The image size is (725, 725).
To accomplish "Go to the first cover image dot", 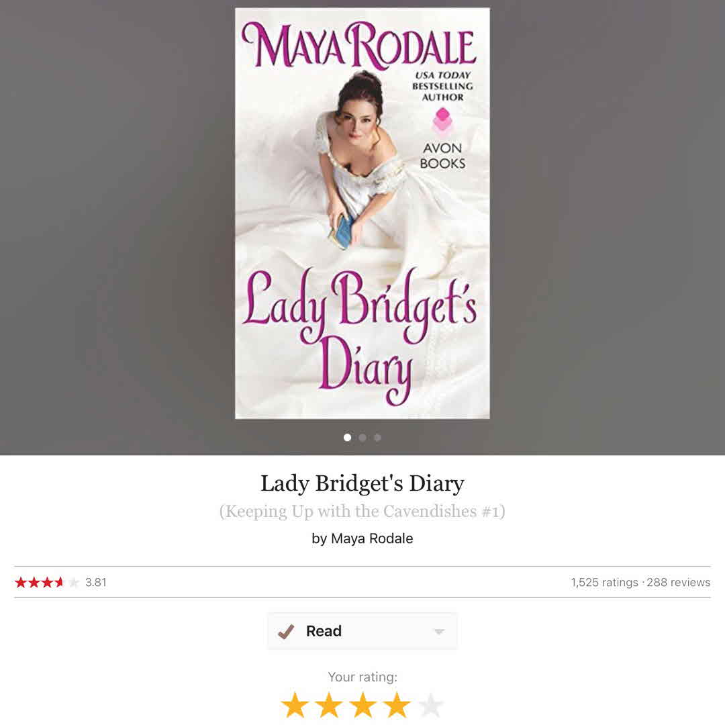I will click(x=347, y=438).
